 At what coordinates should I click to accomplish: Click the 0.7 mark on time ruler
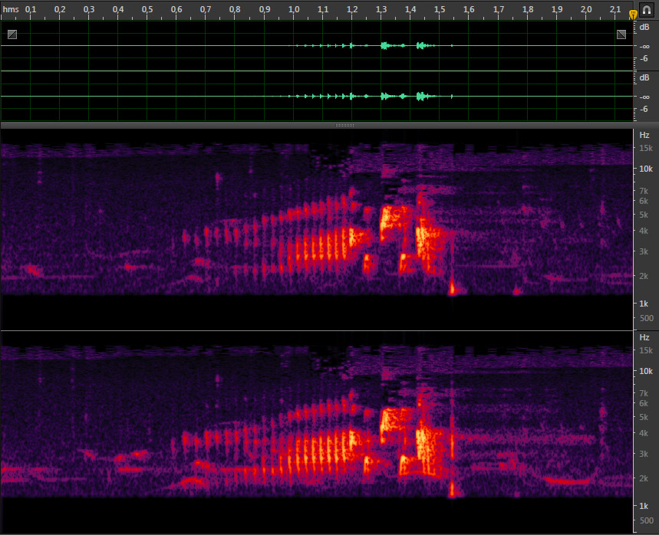[206, 9]
